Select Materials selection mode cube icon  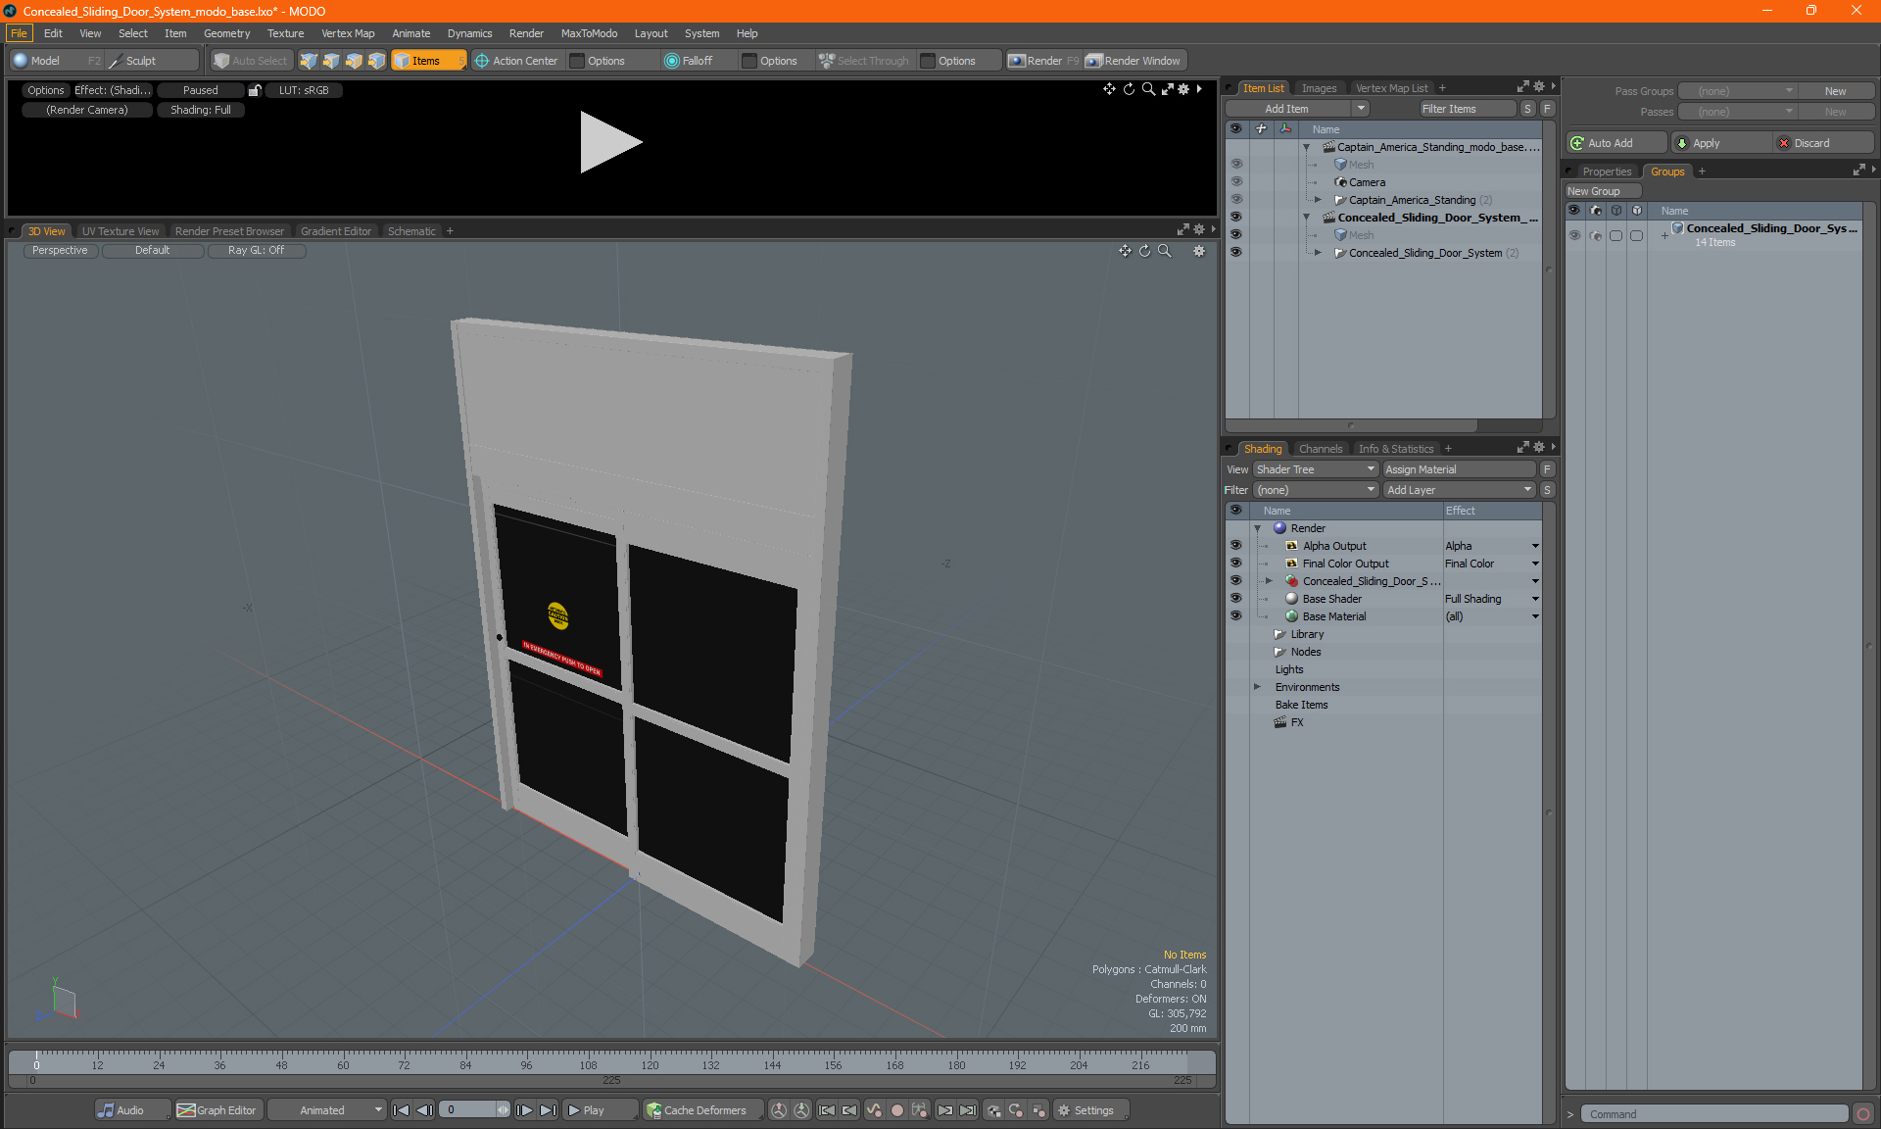pos(376,61)
